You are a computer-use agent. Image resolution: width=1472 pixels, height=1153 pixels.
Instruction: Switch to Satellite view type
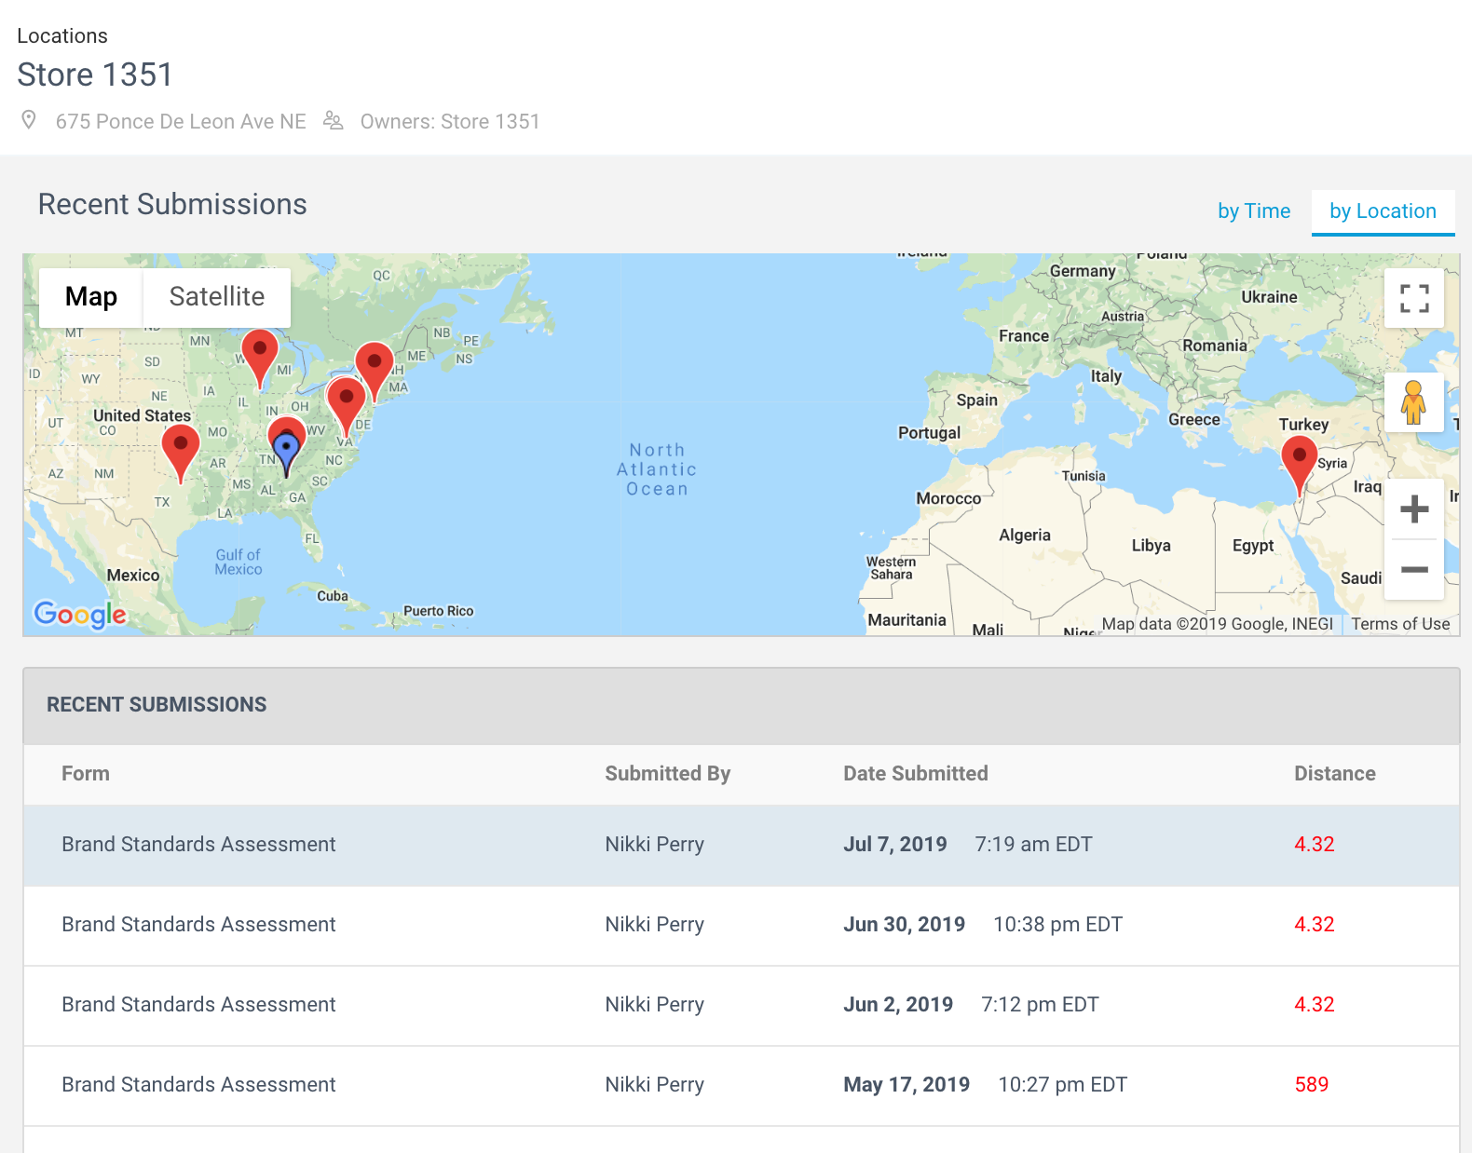217,297
